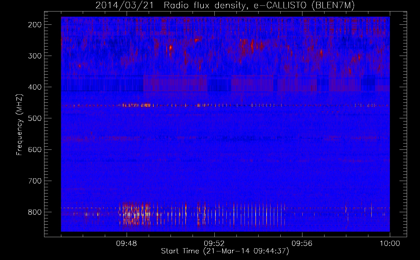Click the 09:56 time tick label
This screenshot has height=260, width=420.
[x=302, y=244]
